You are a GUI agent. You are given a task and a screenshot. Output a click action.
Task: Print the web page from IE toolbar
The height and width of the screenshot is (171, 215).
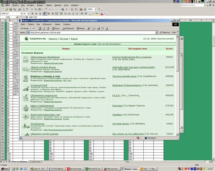pos(98,28)
